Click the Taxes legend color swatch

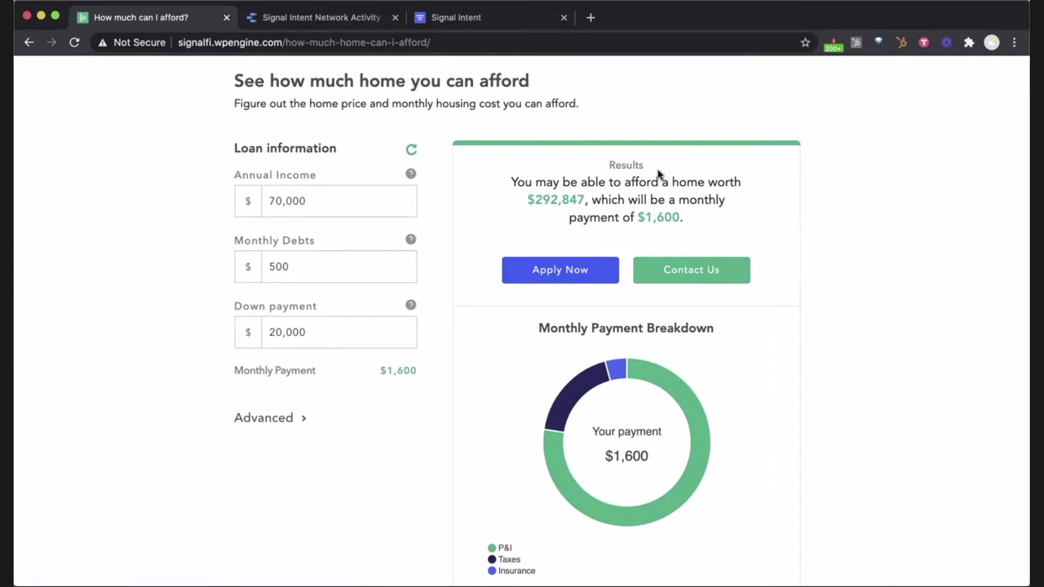(492, 559)
